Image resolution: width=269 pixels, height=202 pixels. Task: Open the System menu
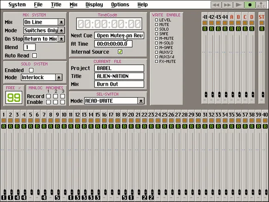(17, 5)
